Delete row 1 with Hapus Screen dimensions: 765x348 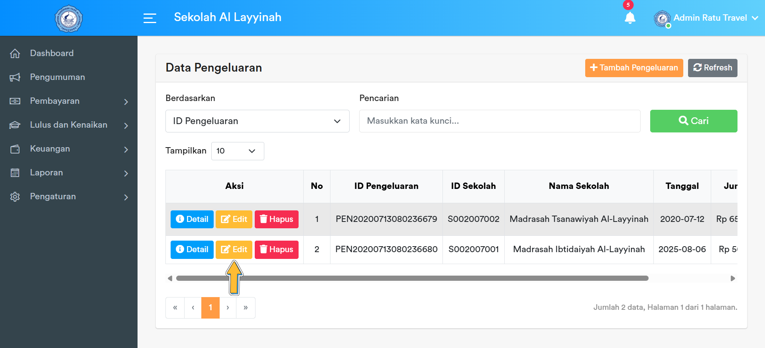point(276,219)
